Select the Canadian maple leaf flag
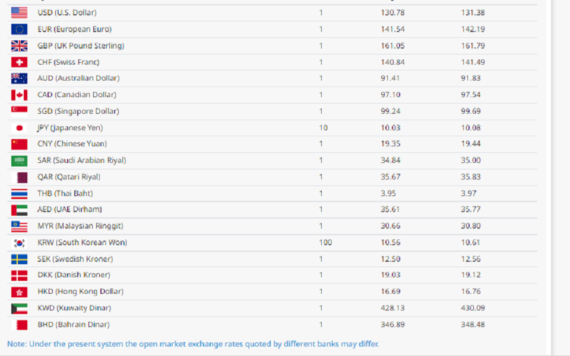570x356 pixels. coord(19,95)
